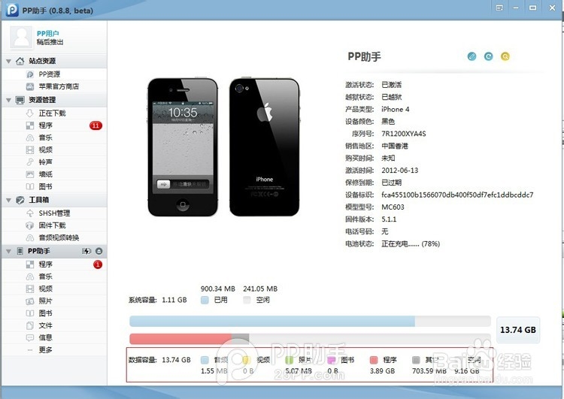564x399 pixels.
Task: Select device 程序 under PP助手
Action: (x=54, y=264)
